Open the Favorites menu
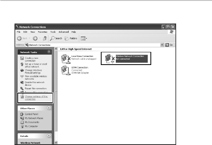 (x=43, y=32)
